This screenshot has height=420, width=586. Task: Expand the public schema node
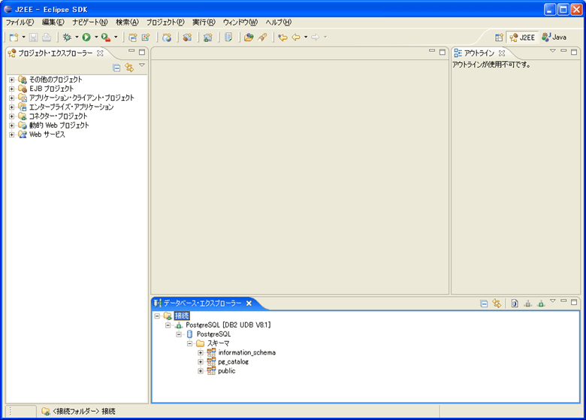click(x=201, y=371)
